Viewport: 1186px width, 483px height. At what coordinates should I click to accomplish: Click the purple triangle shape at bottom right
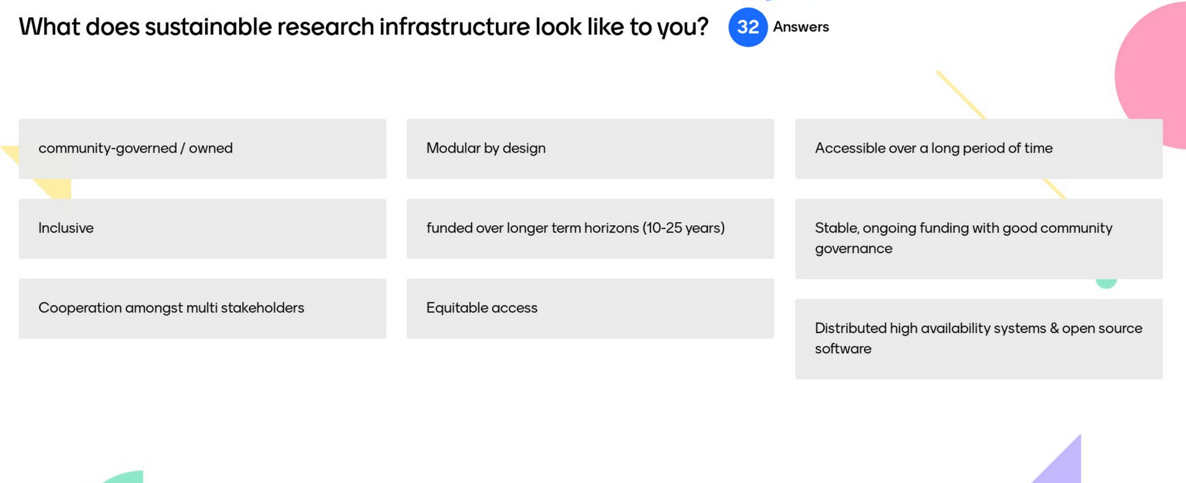(x=1064, y=465)
